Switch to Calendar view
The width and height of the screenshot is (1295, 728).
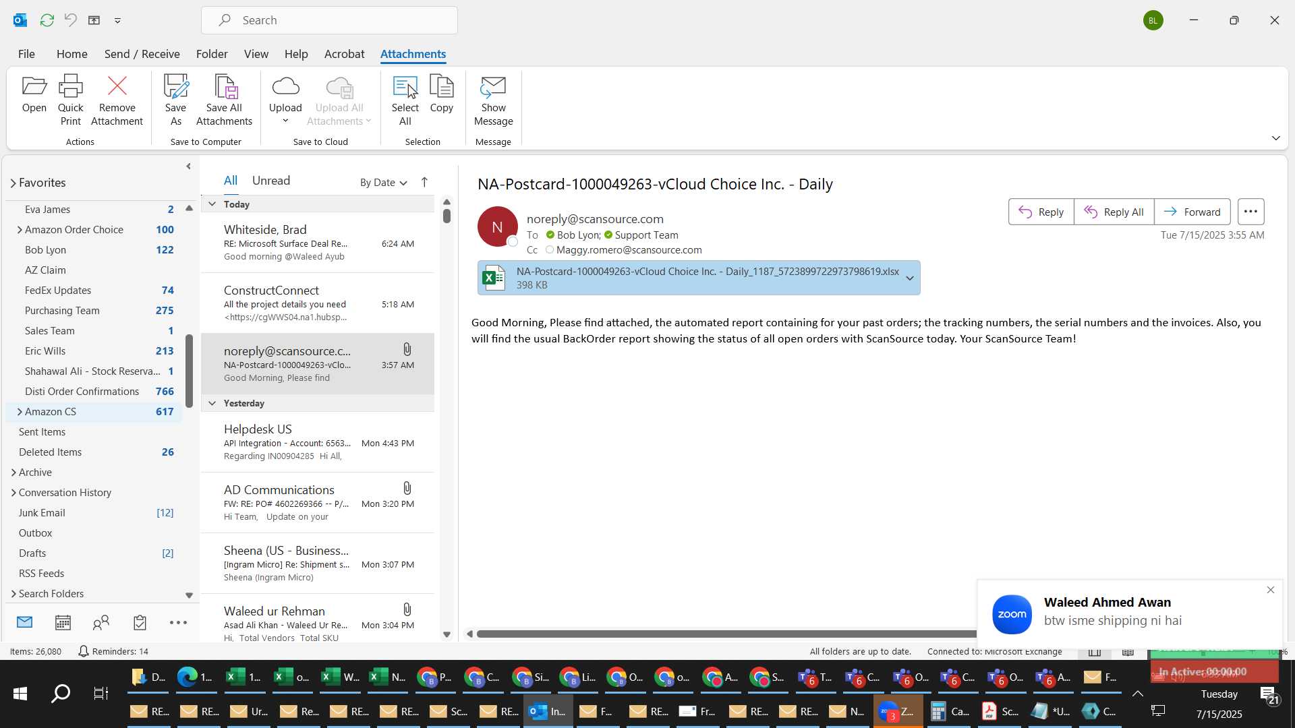(63, 622)
